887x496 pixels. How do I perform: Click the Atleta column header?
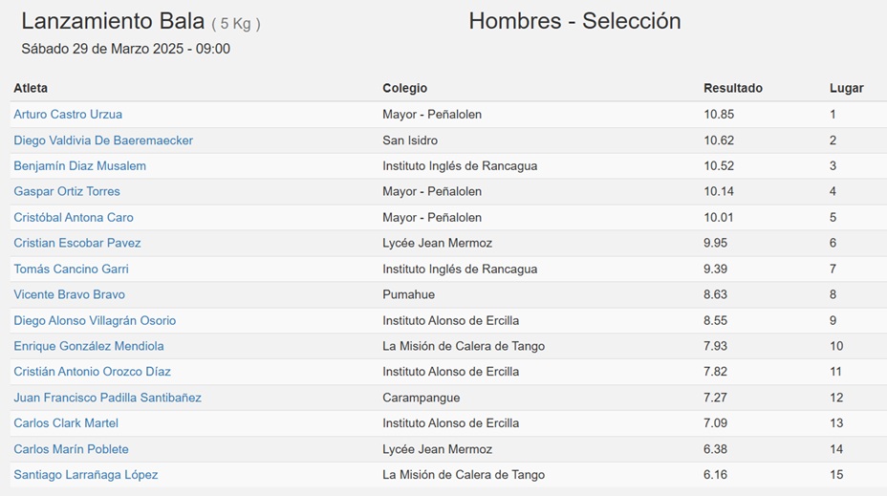pyautogui.click(x=31, y=88)
